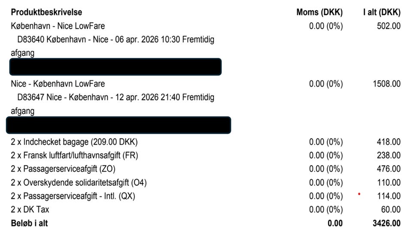The image size is (412, 235).
Task: Click the red dot beside 114.00
Action: click(x=359, y=194)
